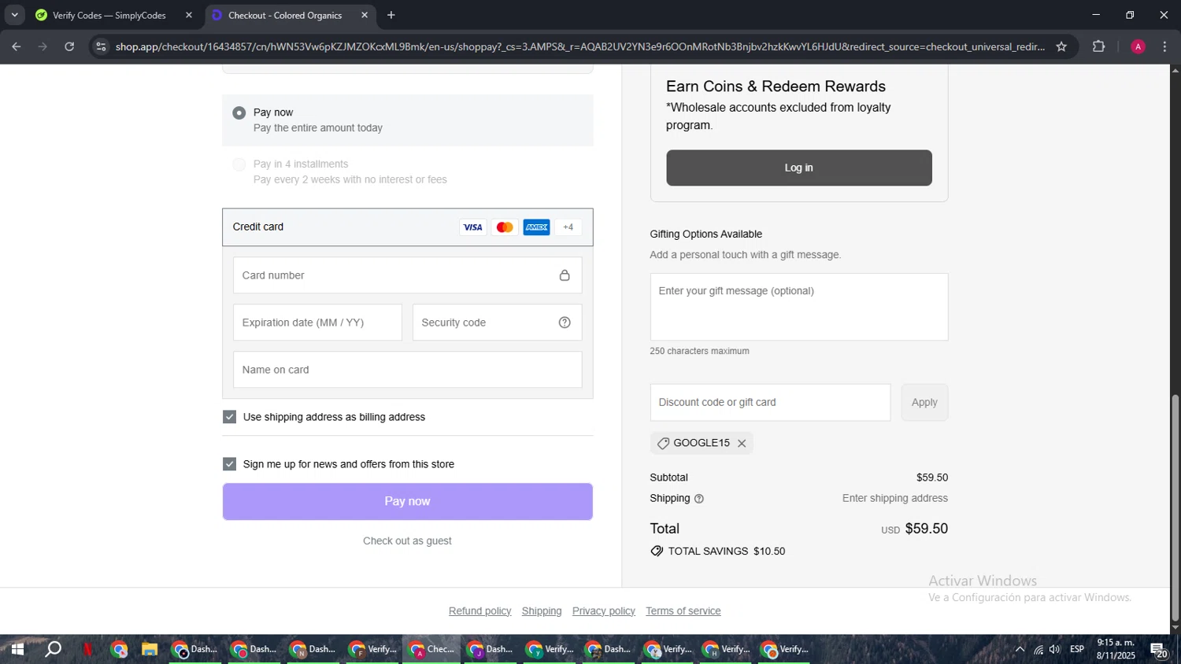Focus the Expiration date field
Screen dimensions: 1181x664
pos(317,323)
